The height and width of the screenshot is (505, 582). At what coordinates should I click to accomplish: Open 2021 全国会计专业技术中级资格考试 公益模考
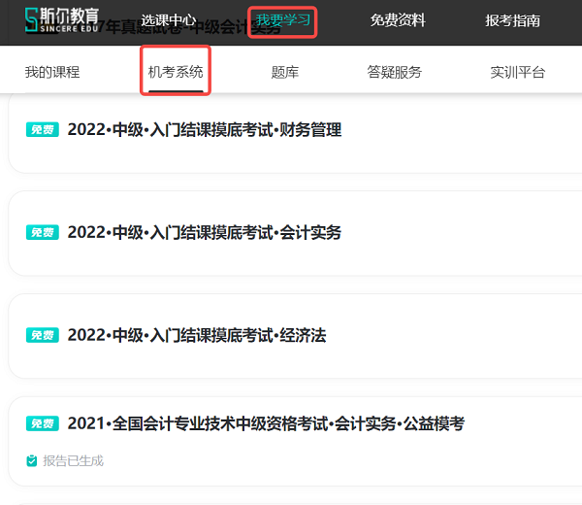coord(266,423)
